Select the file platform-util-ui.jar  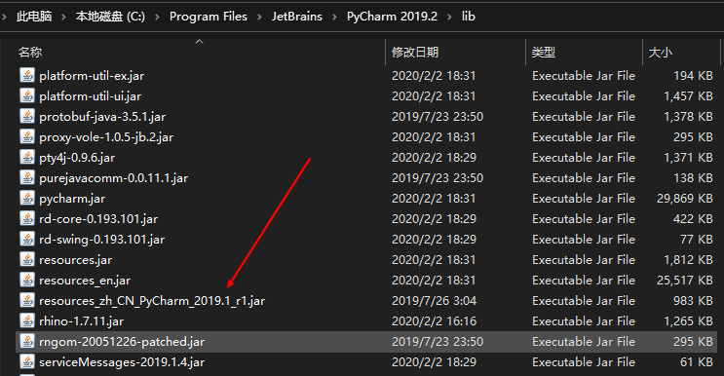click(x=90, y=96)
